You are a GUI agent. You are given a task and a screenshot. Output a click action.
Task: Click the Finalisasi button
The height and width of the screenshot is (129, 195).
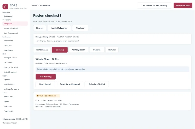click(x=80, y=28)
